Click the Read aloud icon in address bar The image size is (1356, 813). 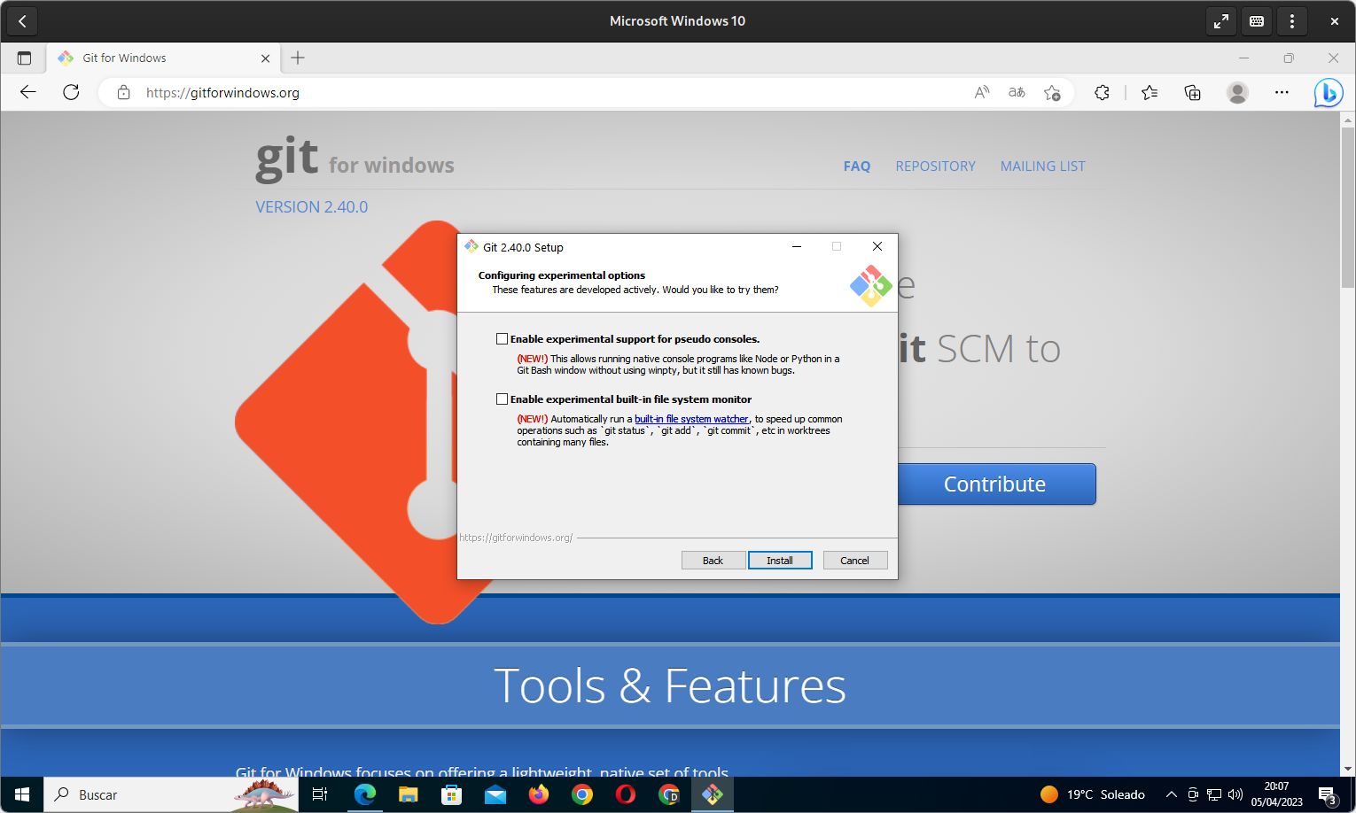pyautogui.click(x=982, y=92)
